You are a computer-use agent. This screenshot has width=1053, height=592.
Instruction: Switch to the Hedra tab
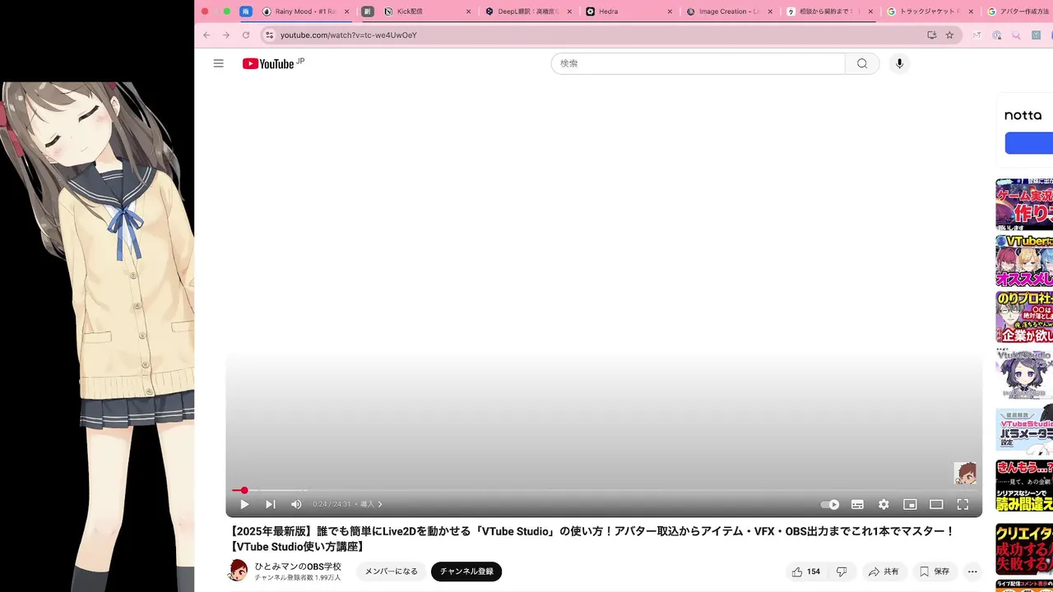pos(629,12)
